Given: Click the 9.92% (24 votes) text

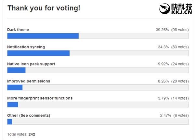Looking at the screenshot, I should (173, 64).
